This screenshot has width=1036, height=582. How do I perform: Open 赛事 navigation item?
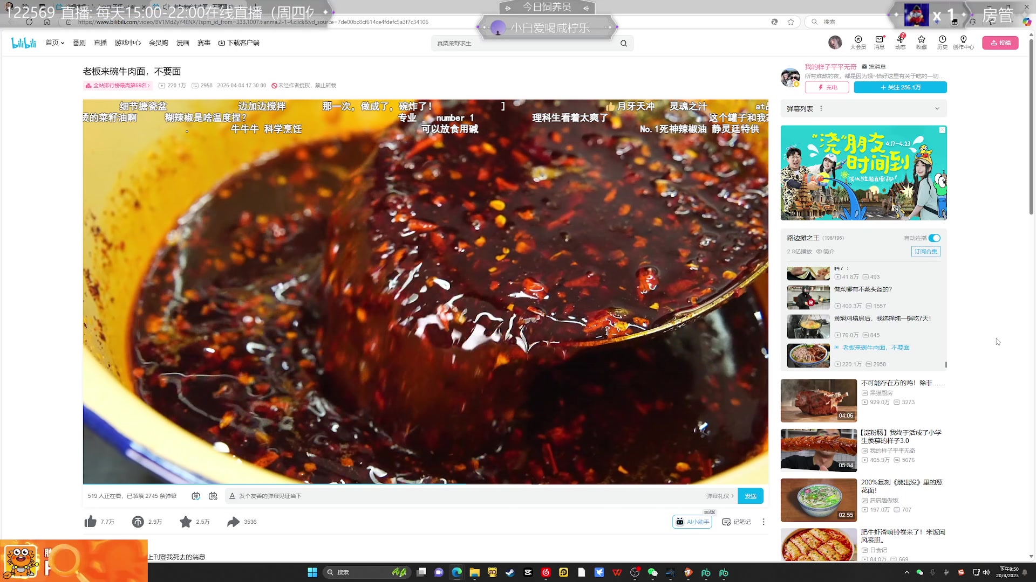pyautogui.click(x=204, y=43)
